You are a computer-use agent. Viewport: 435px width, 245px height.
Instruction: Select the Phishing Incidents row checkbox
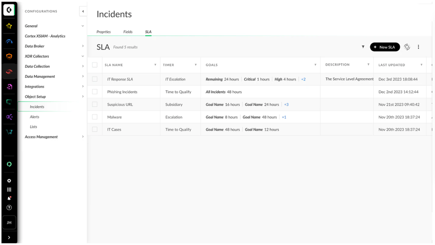pyautogui.click(x=94, y=92)
